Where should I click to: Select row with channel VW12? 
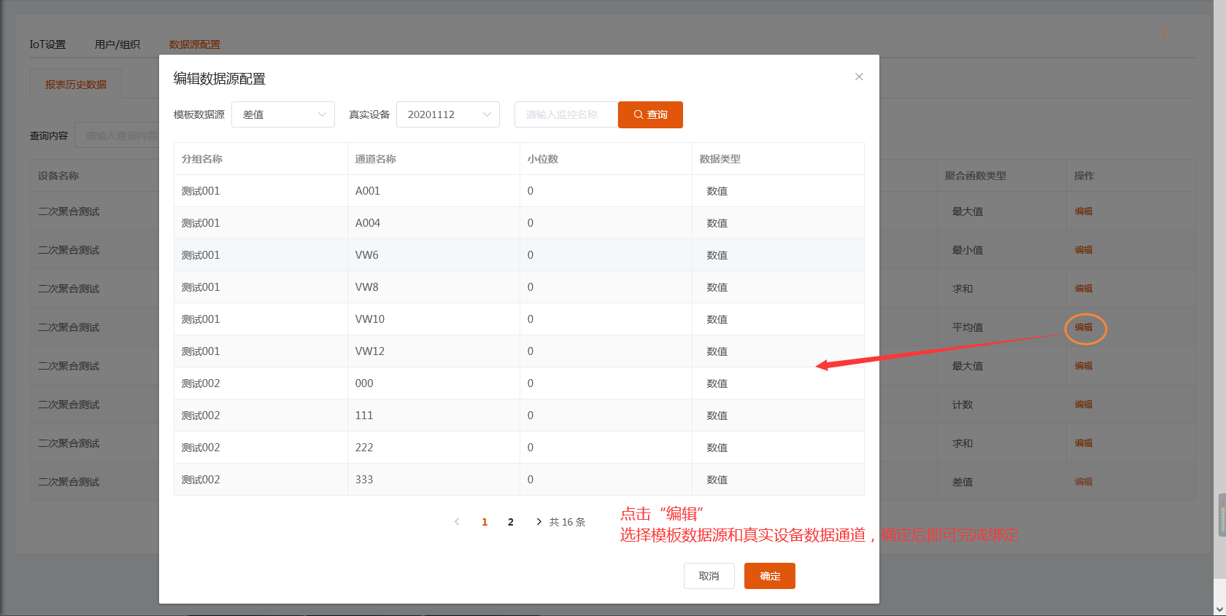coord(519,351)
